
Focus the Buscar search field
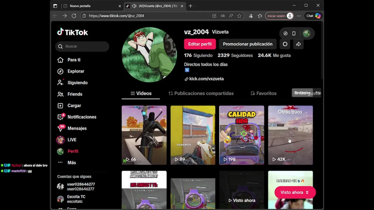[x=82, y=46]
